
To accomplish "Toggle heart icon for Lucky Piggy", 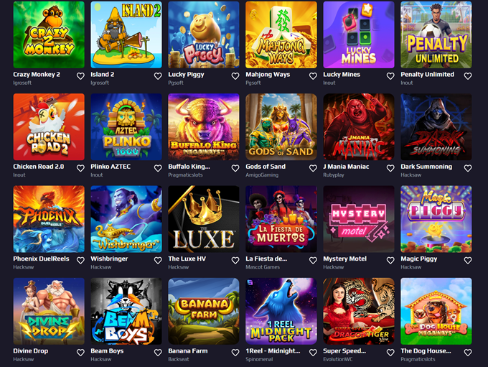I will click(235, 76).
